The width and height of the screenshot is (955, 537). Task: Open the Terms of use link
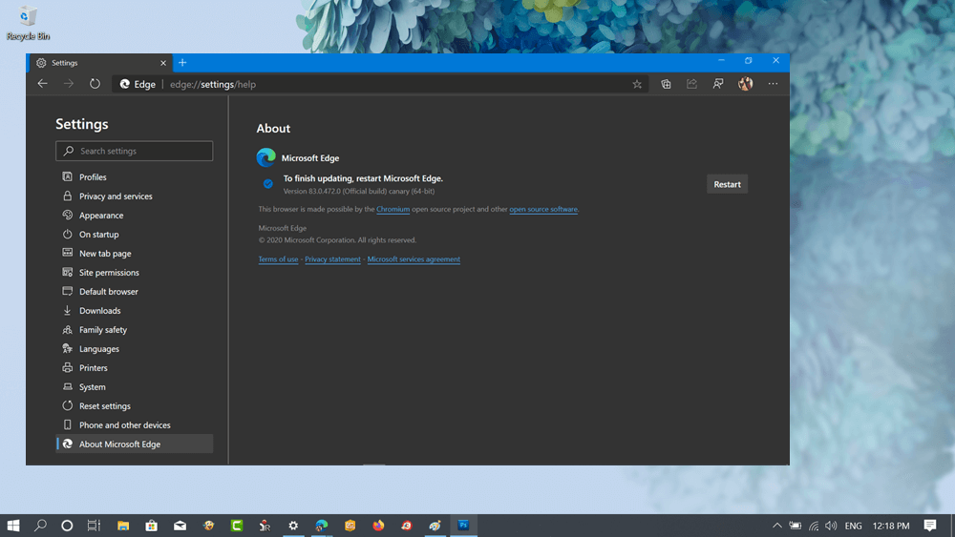pos(278,259)
